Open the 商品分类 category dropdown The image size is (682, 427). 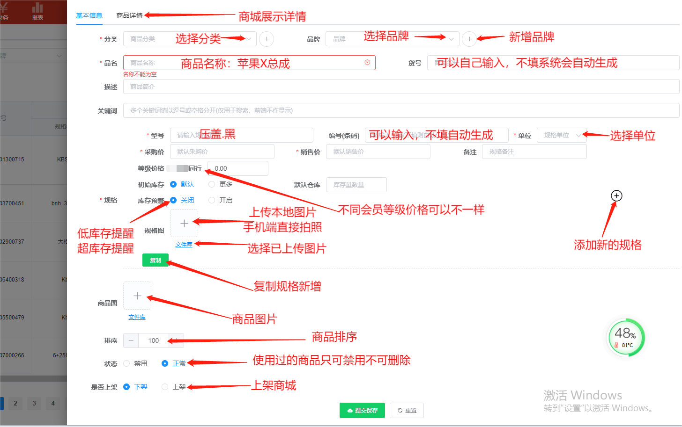coord(190,39)
